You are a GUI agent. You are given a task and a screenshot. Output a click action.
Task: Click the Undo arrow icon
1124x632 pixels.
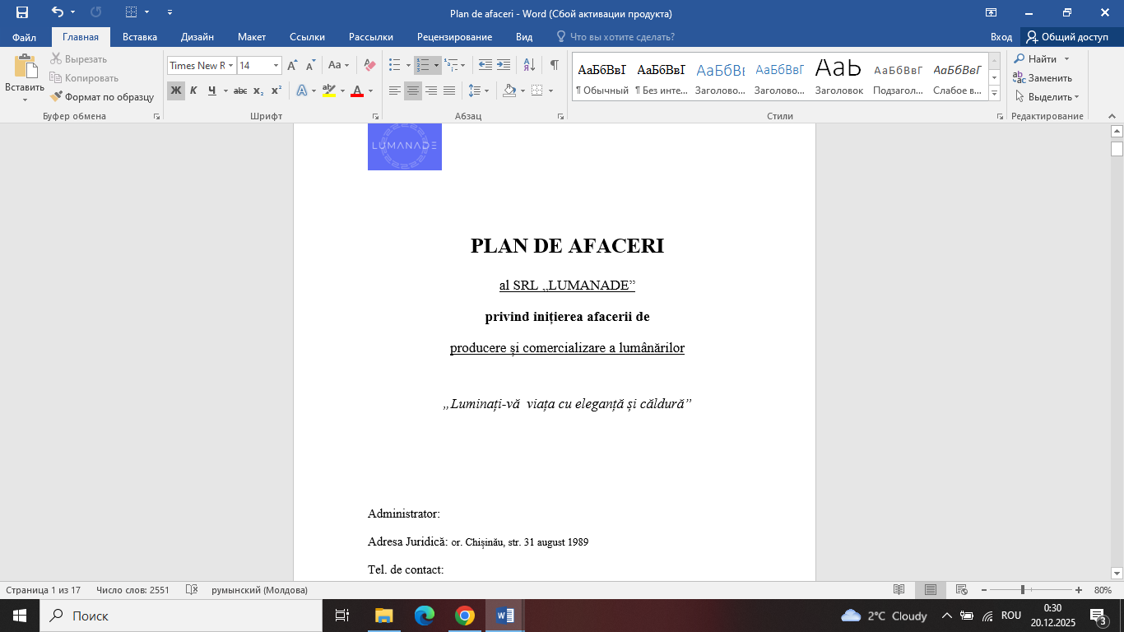(57, 13)
